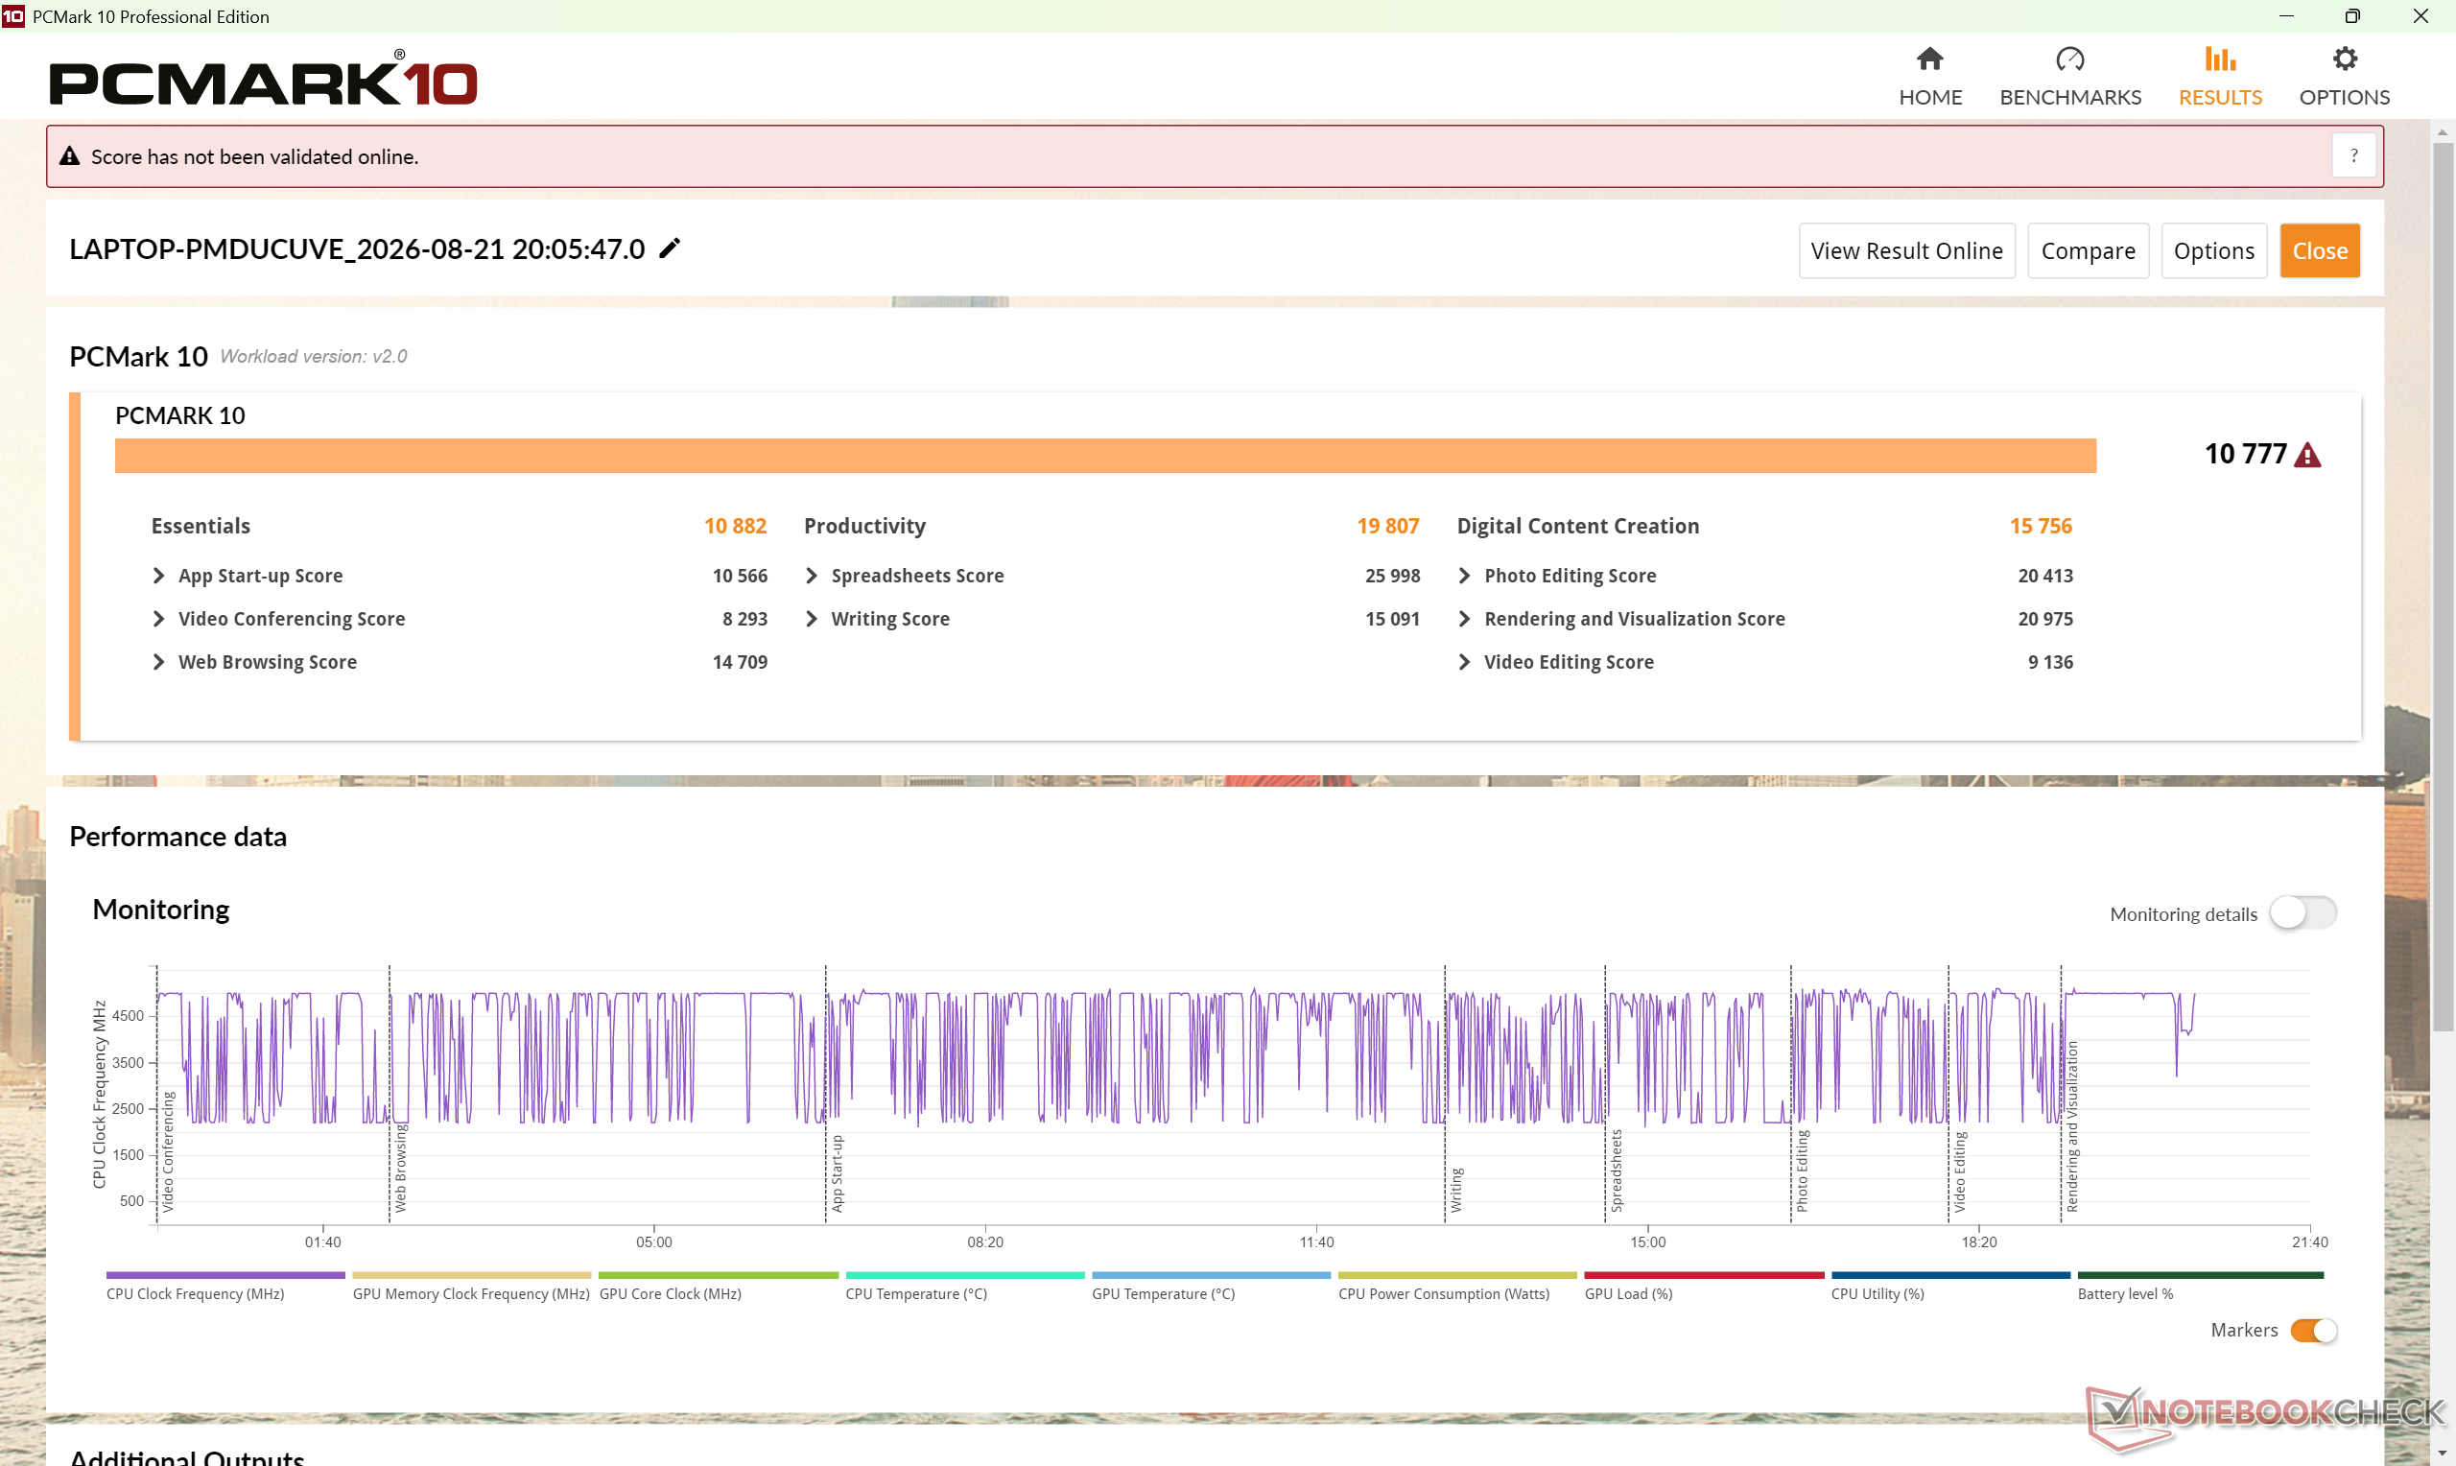This screenshot has width=2456, height=1466.
Task: Click the red warning triangle beside 10 777
Action: click(2307, 456)
